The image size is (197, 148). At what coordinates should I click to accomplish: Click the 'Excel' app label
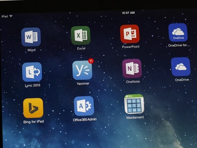tap(81, 49)
